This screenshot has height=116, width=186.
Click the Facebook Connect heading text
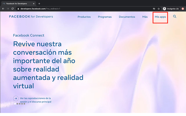(29, 36)
